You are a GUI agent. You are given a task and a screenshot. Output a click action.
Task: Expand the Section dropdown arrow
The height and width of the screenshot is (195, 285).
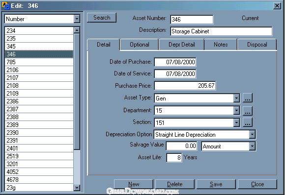236,122
